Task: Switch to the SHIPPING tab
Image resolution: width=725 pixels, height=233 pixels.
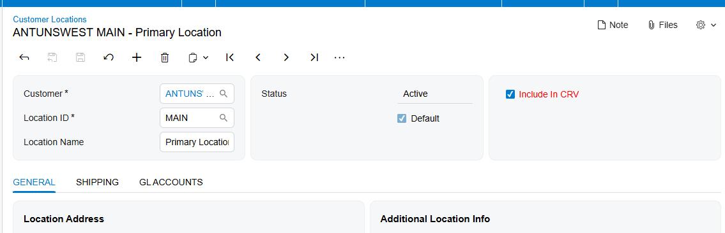Action: (98, 182)
